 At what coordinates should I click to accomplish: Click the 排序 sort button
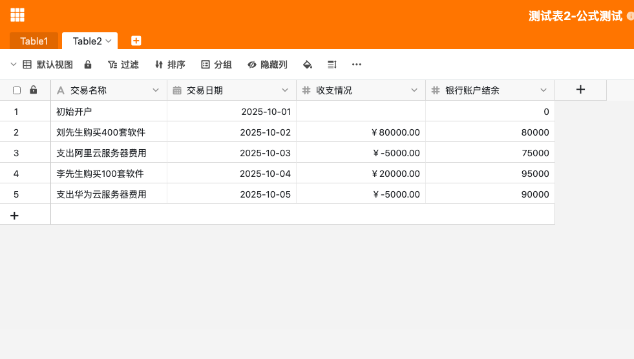[170, 65]
